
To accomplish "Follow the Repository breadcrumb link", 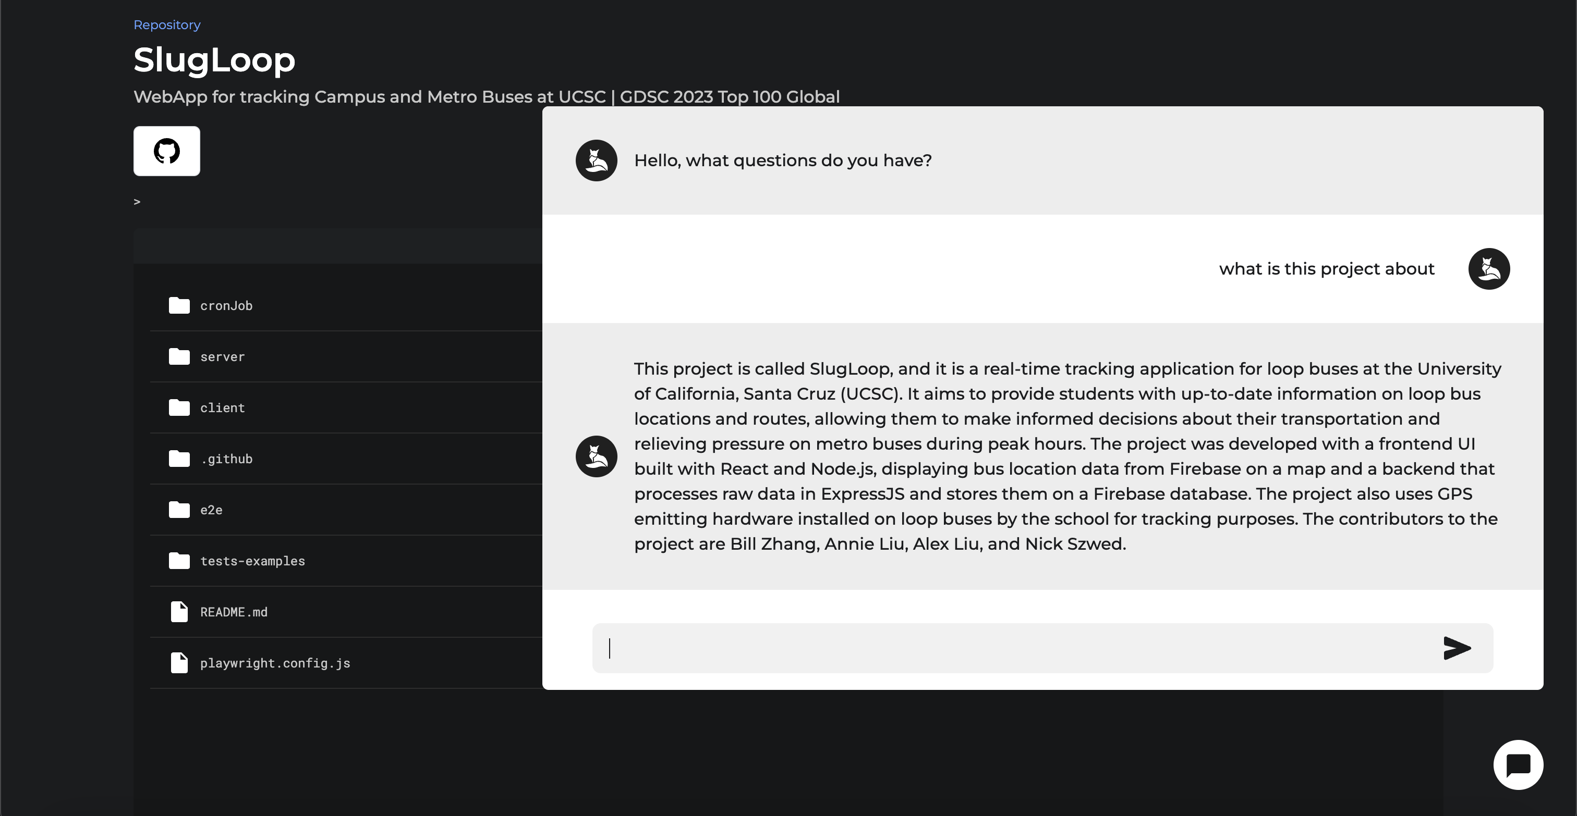I will 166,24.
